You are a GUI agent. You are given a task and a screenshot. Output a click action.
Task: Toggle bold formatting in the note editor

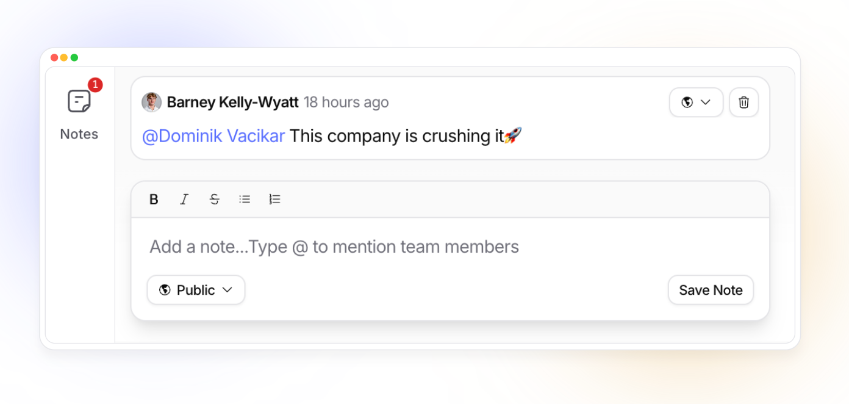click(154, 200)
